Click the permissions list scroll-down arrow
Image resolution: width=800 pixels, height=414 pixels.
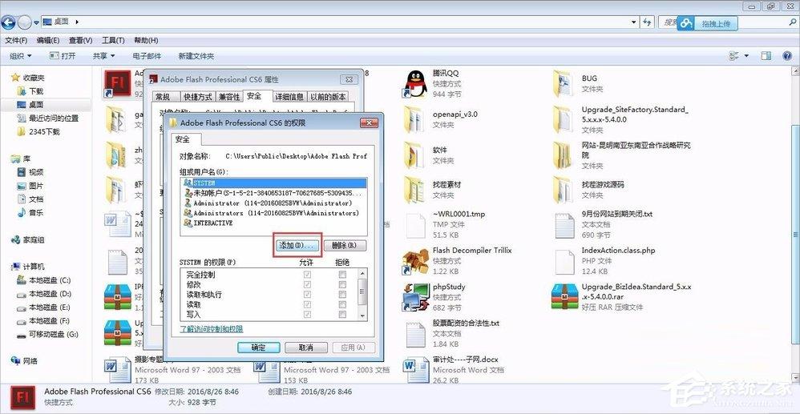(x=362, y=316)
